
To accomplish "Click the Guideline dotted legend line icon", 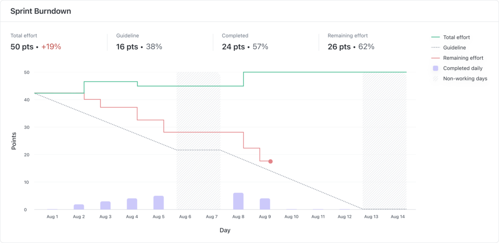I will pos(435,47).
